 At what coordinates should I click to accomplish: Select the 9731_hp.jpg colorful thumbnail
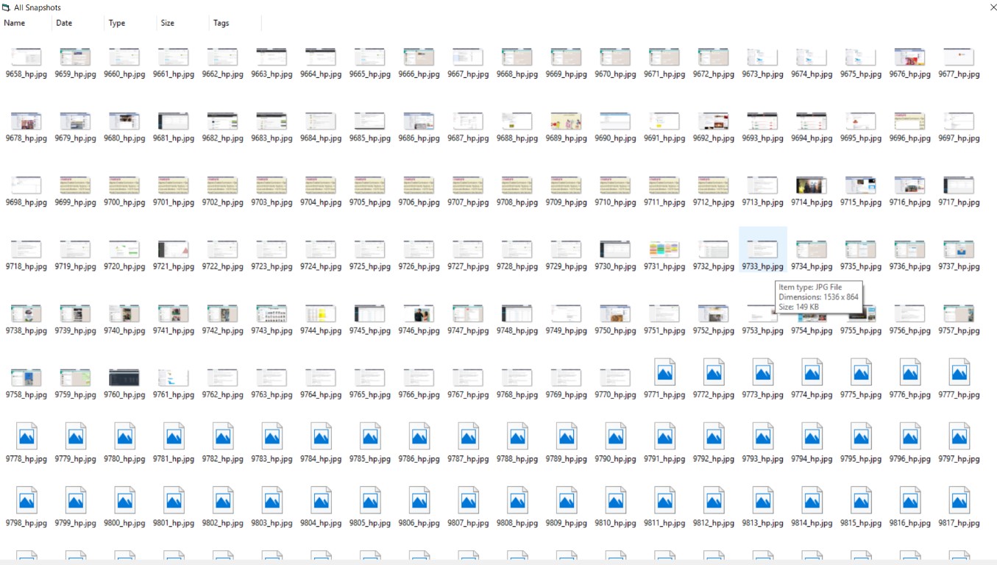(664, 249)
